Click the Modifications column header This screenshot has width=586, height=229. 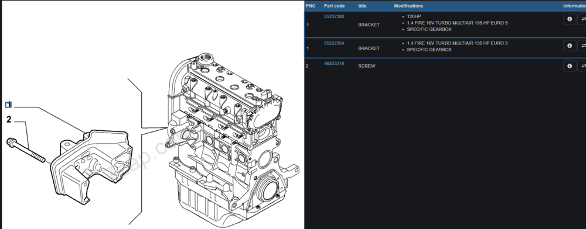[x=408, y=6]
